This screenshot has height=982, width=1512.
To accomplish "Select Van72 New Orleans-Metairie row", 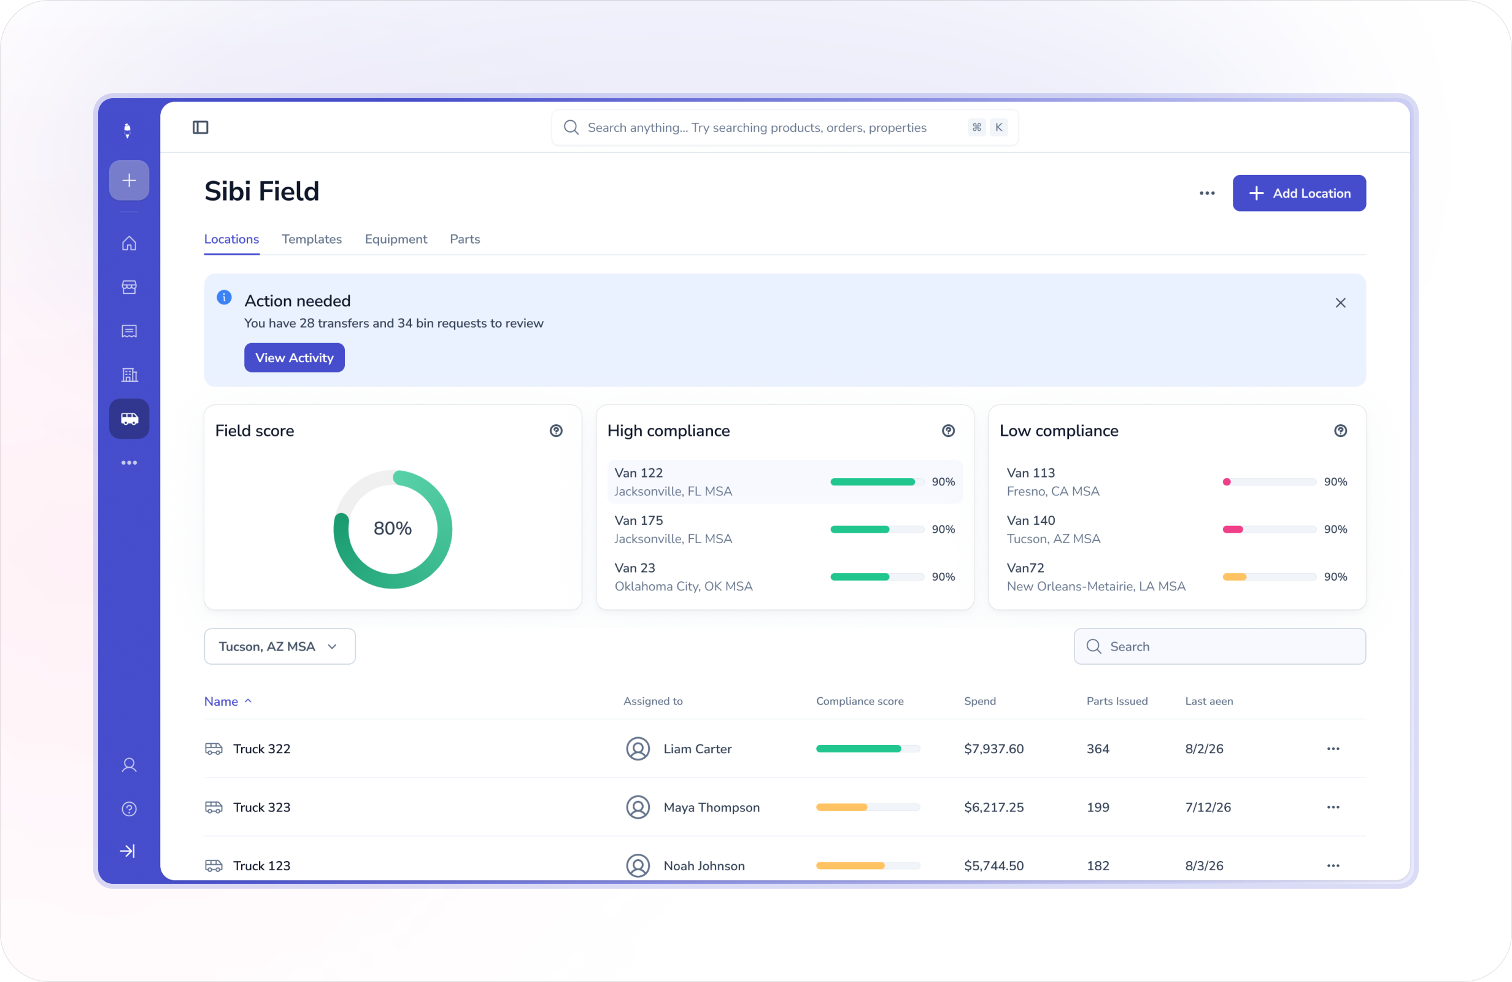I will point(1176,576).
